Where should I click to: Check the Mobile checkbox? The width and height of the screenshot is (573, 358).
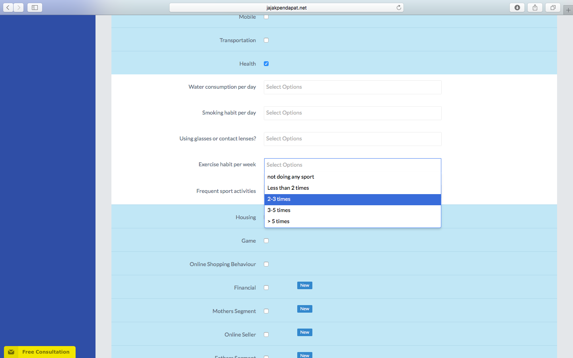[x=266, y=17]
